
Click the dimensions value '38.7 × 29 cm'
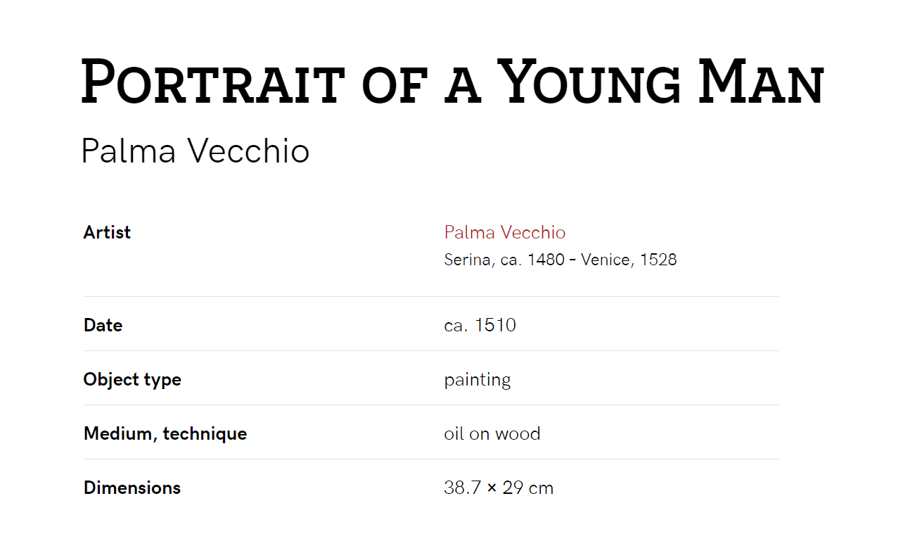coord(499,488)
